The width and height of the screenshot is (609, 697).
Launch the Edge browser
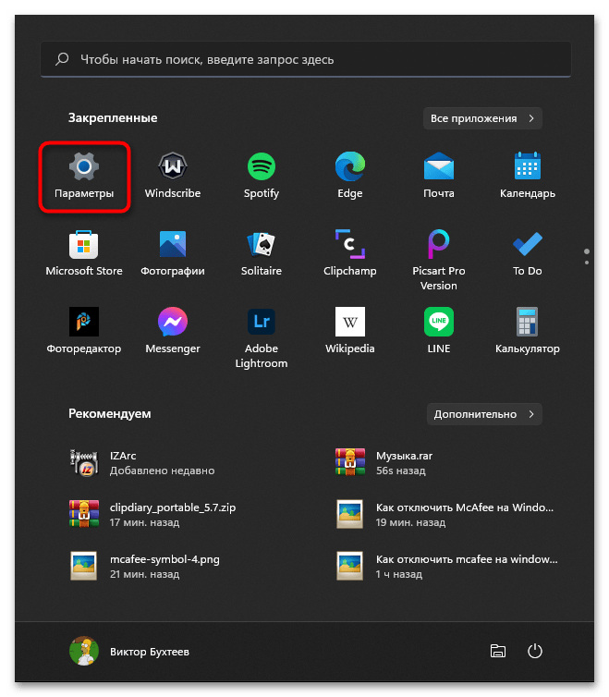tap(350, 176)
